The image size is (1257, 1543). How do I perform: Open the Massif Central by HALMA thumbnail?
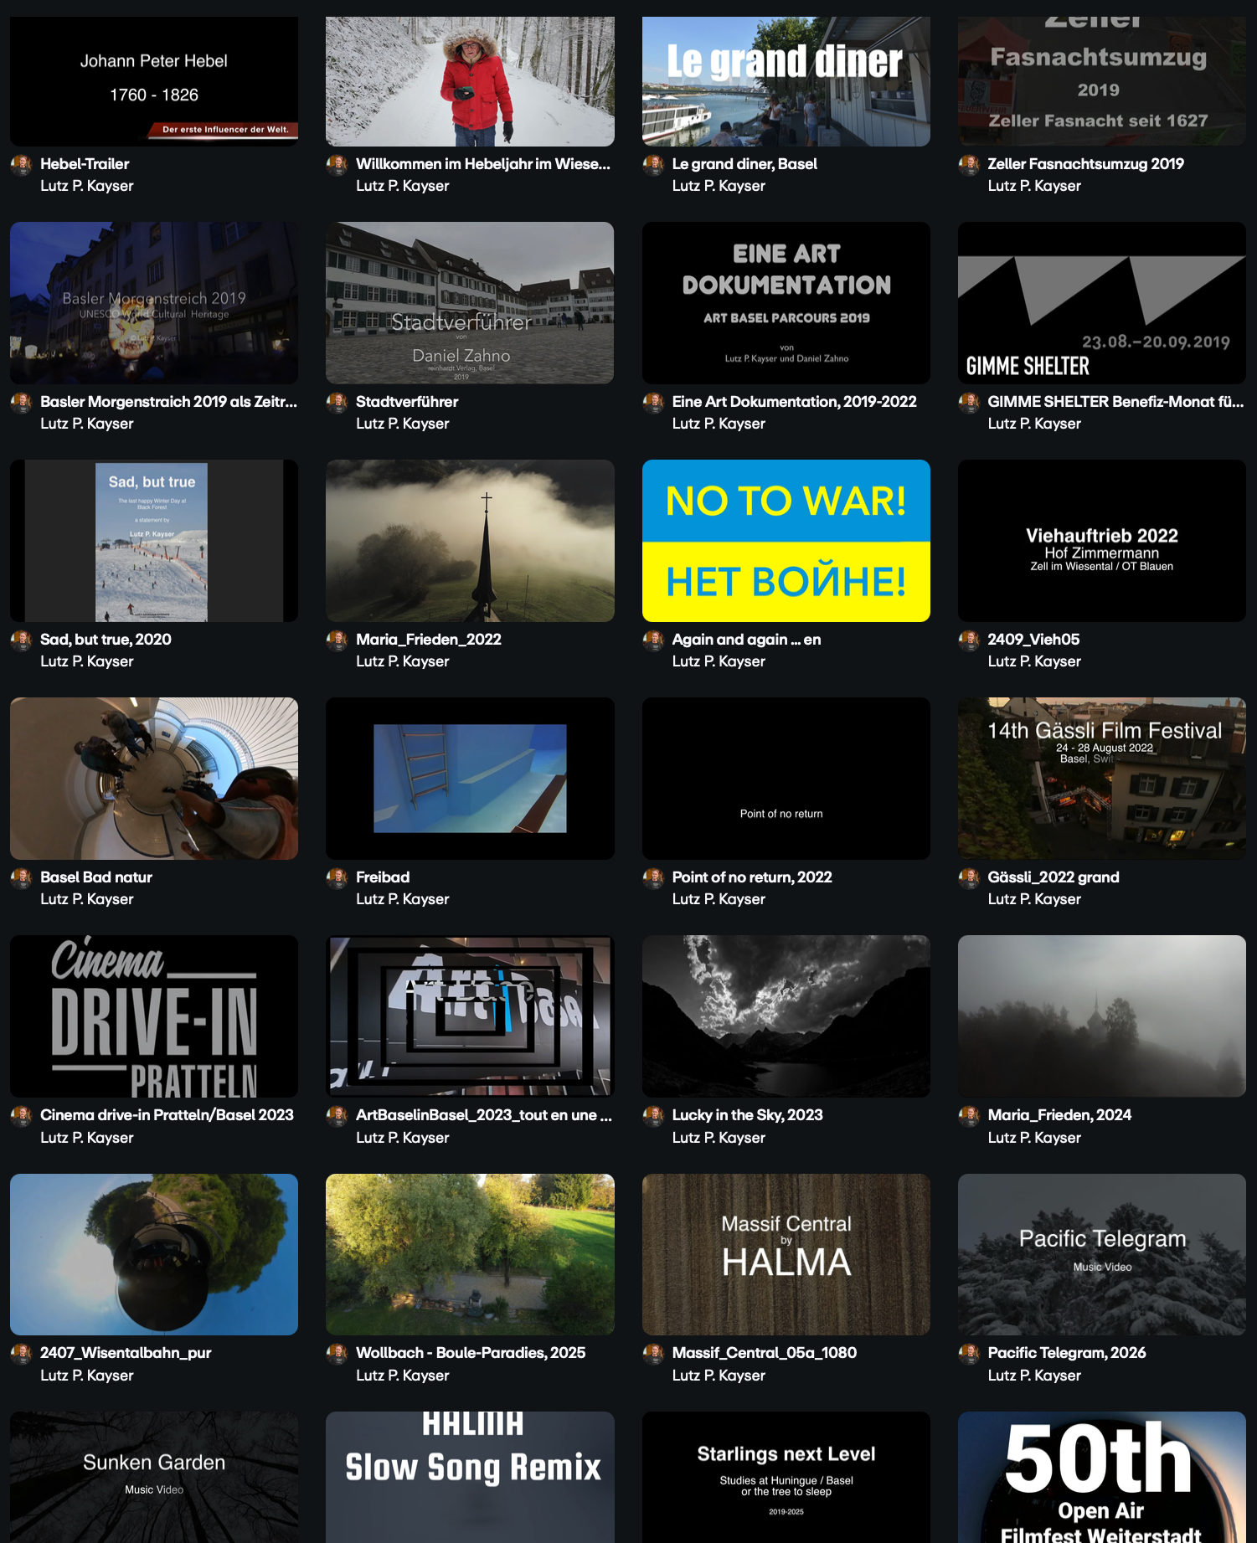click(x=786, y=1254)
